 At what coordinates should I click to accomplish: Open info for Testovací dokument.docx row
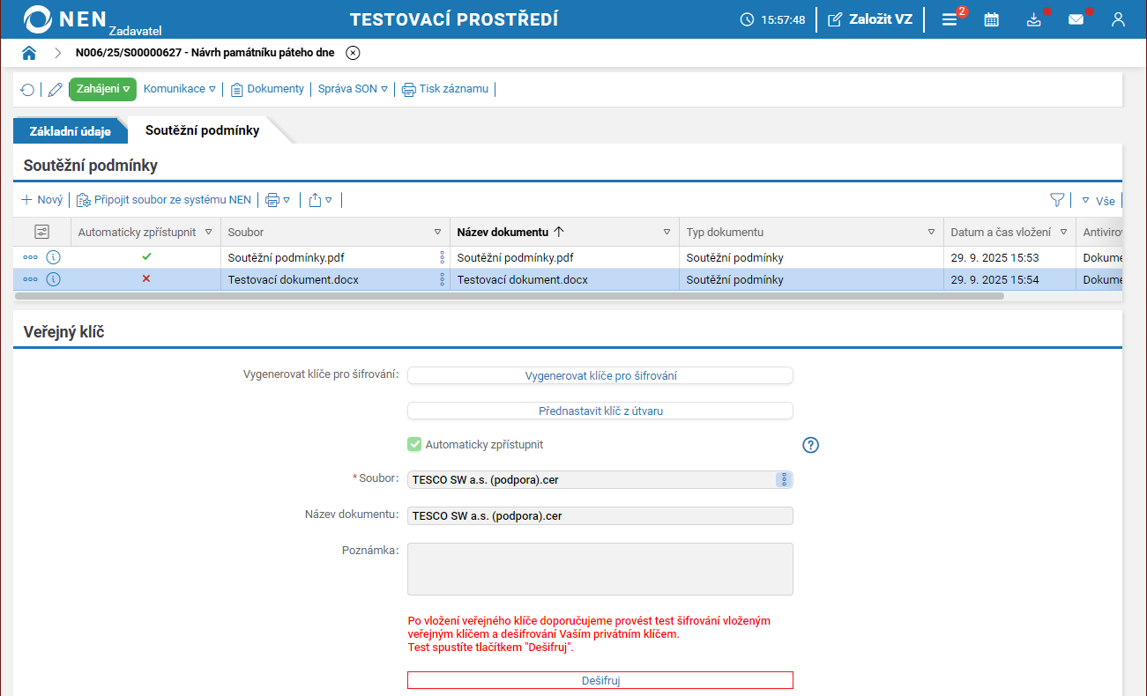[x=53, y=279]
